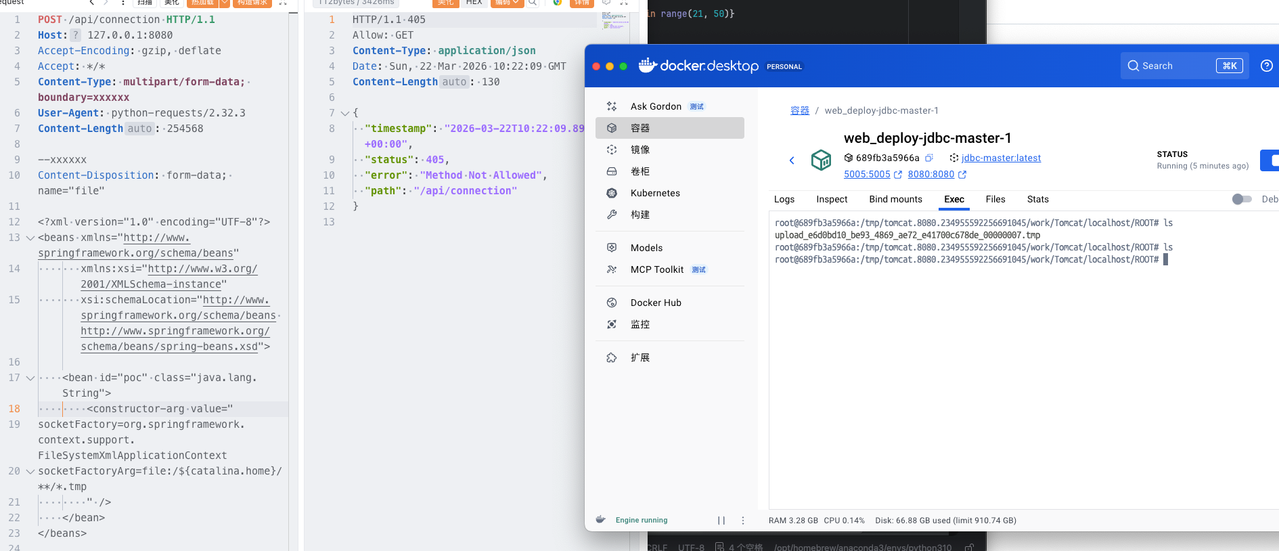The width and height of the screenshot is (1279, 551).
Task: Click the blue stop button beside STATUS
Action: pos(1270,160)
